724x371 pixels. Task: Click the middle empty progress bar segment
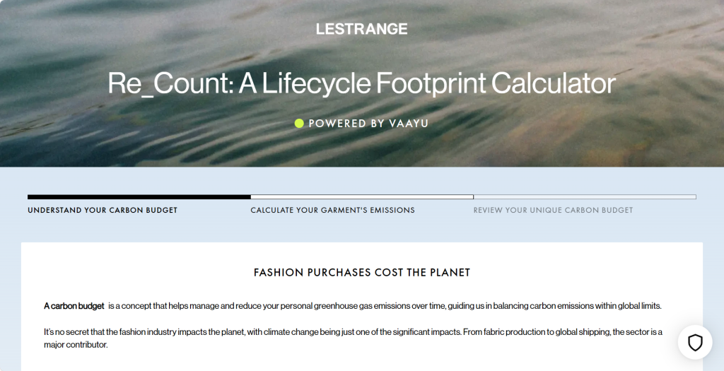(x=362, y=196)
